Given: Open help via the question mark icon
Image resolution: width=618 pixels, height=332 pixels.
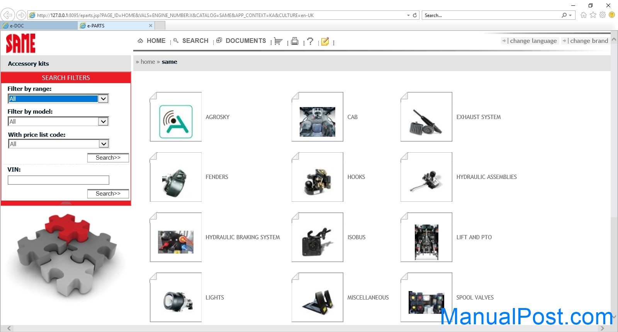Looking at the screenshot, I should [310, 41].
